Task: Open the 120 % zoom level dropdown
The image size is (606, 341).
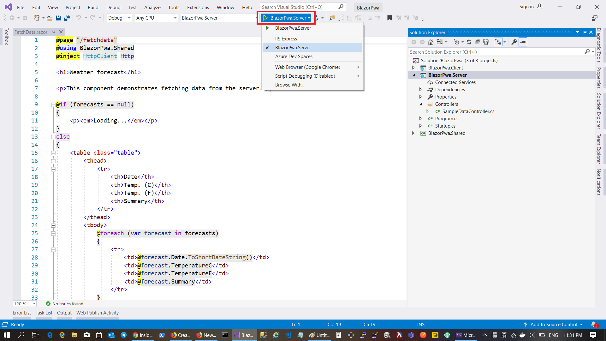Action: (x=34, y=304)
